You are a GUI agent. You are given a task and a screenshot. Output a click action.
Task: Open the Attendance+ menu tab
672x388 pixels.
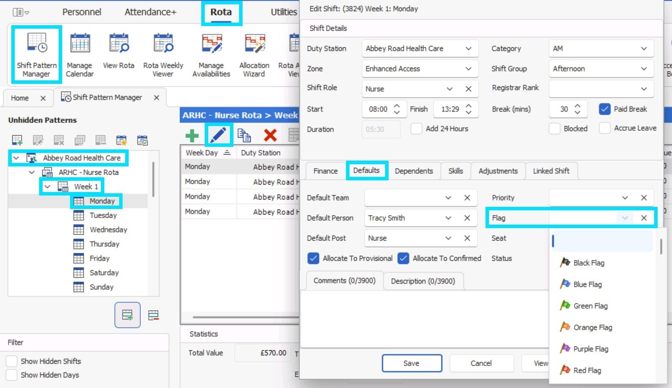click(150, 12)
